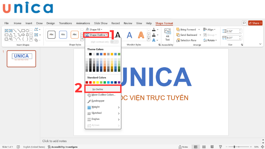Click the shape width input field

(233, 38)
